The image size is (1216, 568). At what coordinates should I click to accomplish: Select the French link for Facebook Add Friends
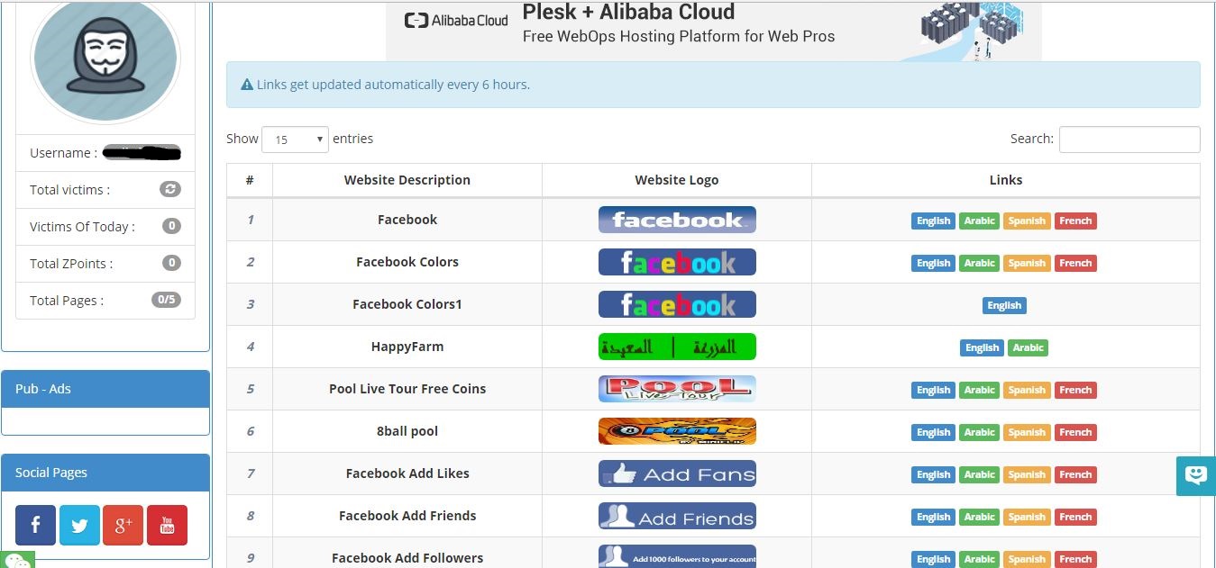[1075, 517]
